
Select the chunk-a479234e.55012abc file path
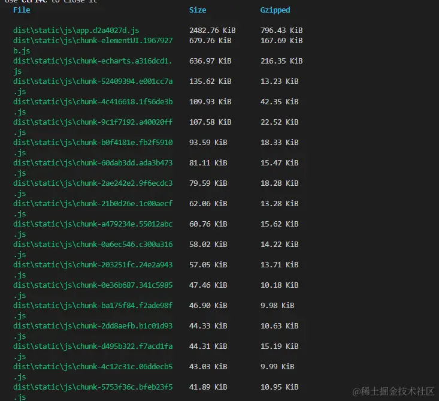(x=93, y=224)
